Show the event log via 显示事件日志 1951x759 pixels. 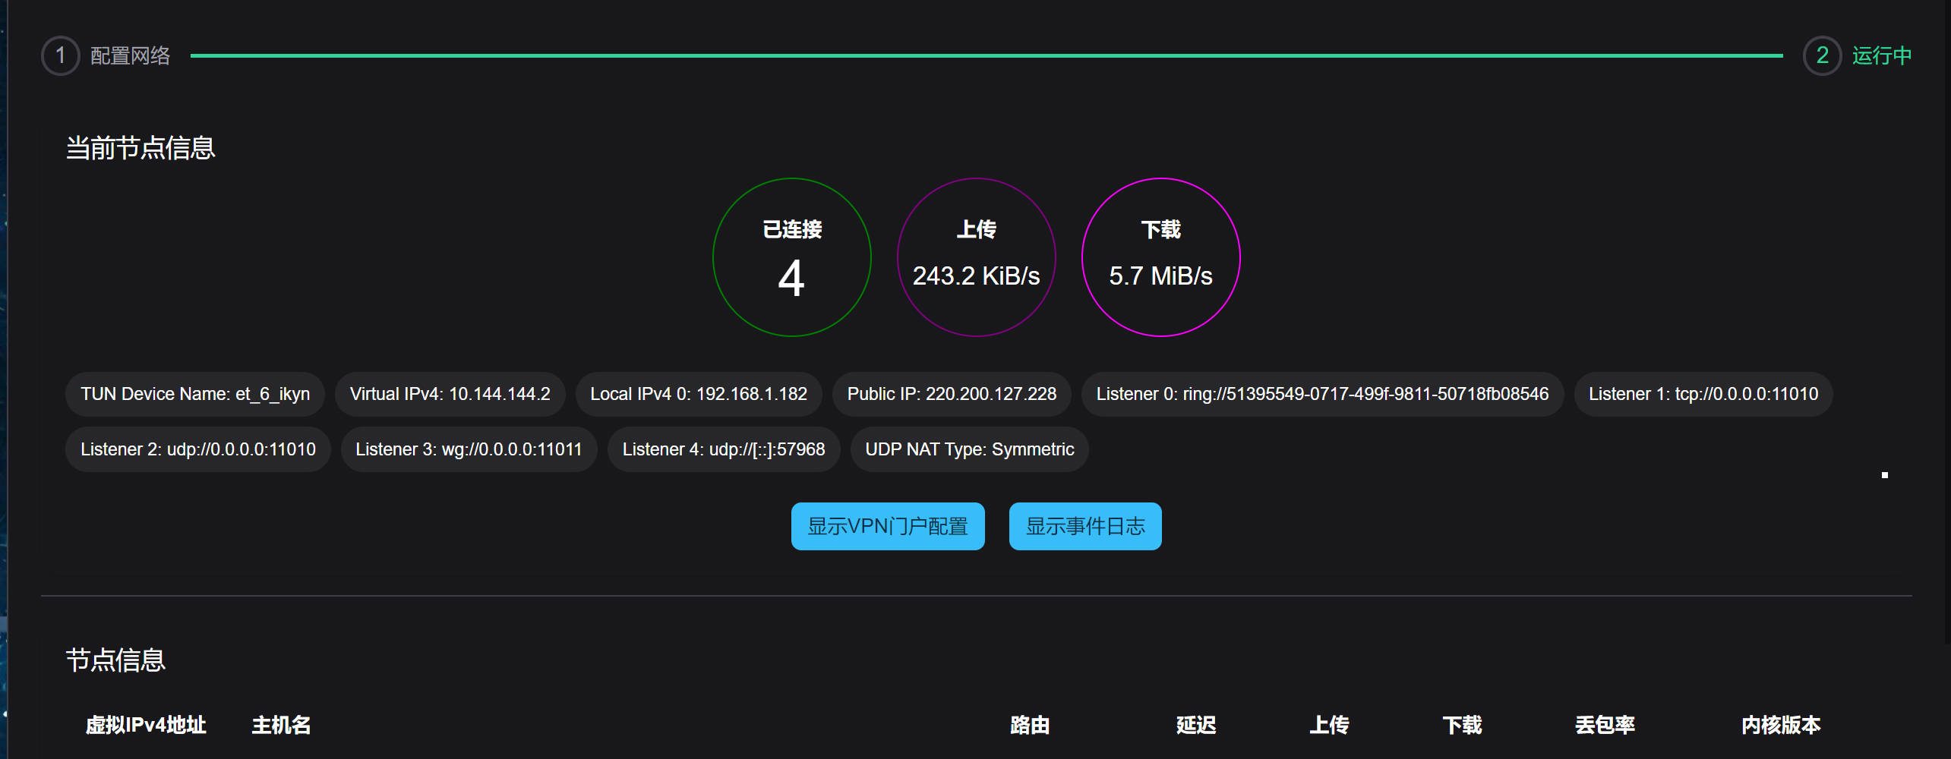1084,525
